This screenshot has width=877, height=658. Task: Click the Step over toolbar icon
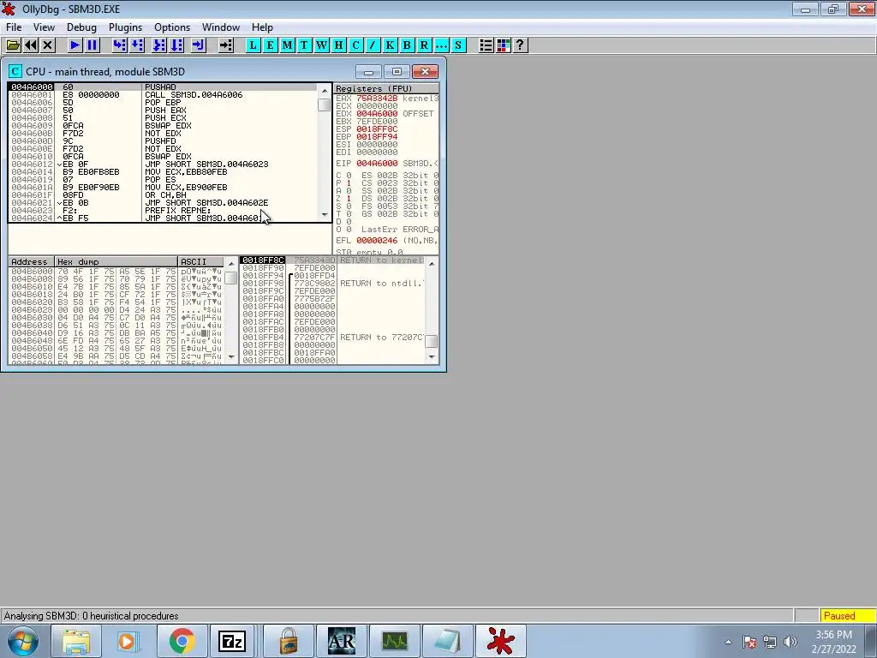(x=137, y=45)
